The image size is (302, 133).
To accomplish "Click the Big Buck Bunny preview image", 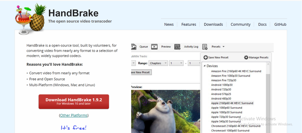I will [165, 111].
